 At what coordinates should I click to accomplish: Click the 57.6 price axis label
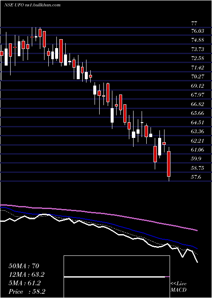196,177
